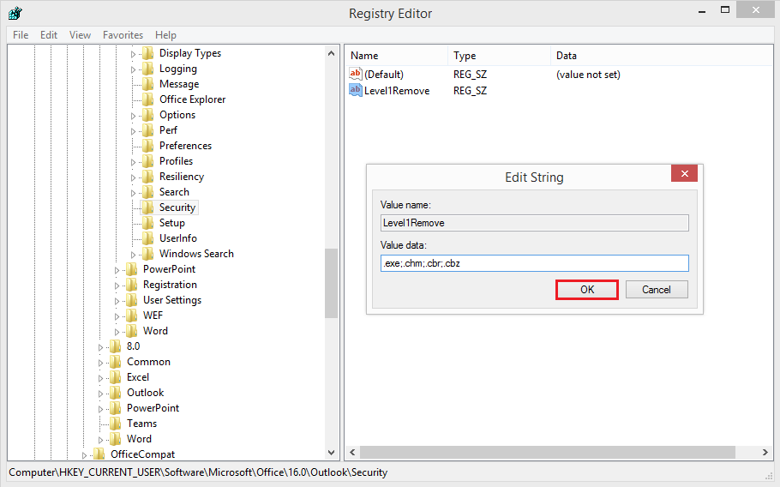
Task: Click the Level1Remove string value icon
Action: [356, 90]
